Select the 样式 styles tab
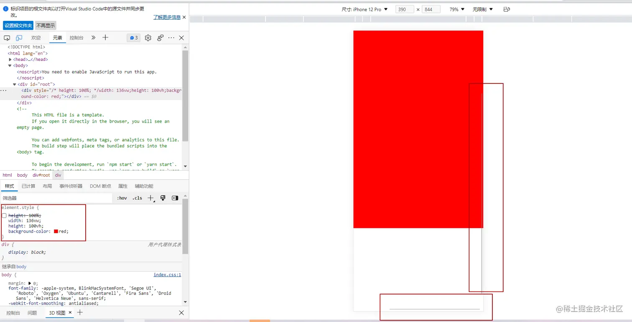Viewport: 632px width, 322px height. click(9, 186)
